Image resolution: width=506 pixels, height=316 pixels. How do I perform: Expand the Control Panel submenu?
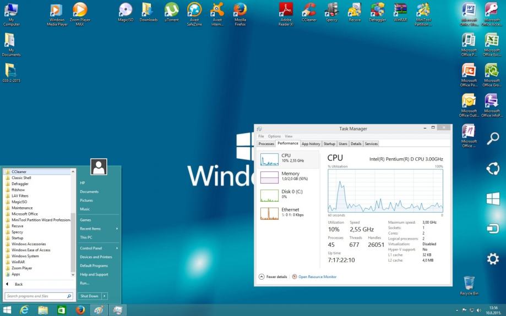(x=117, y=248)
